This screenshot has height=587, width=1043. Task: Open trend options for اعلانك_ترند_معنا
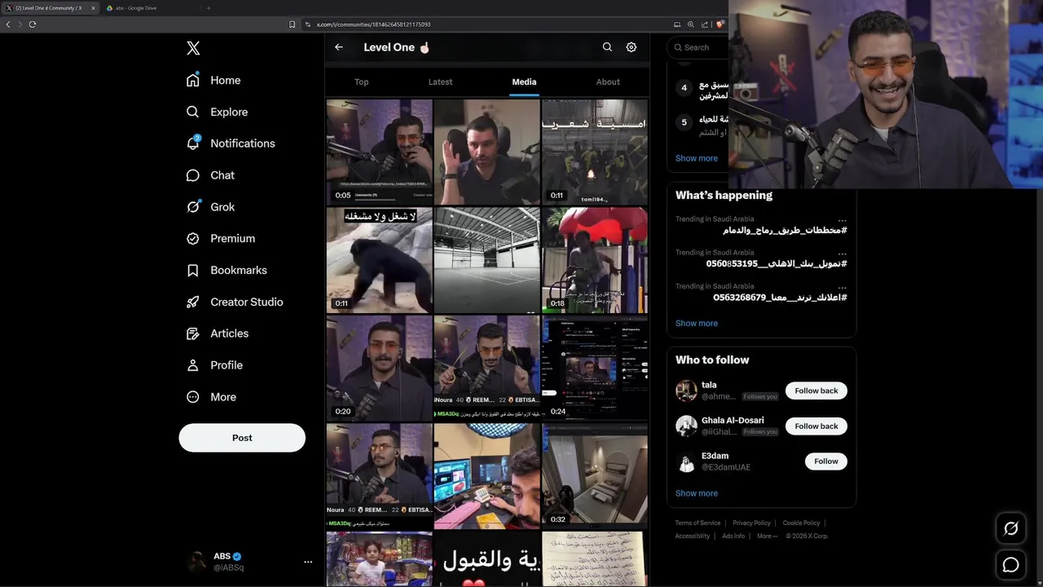(842, 287)
